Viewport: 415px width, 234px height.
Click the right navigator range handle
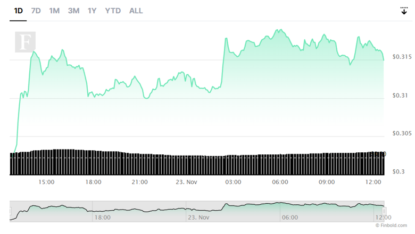coord(384,211)
